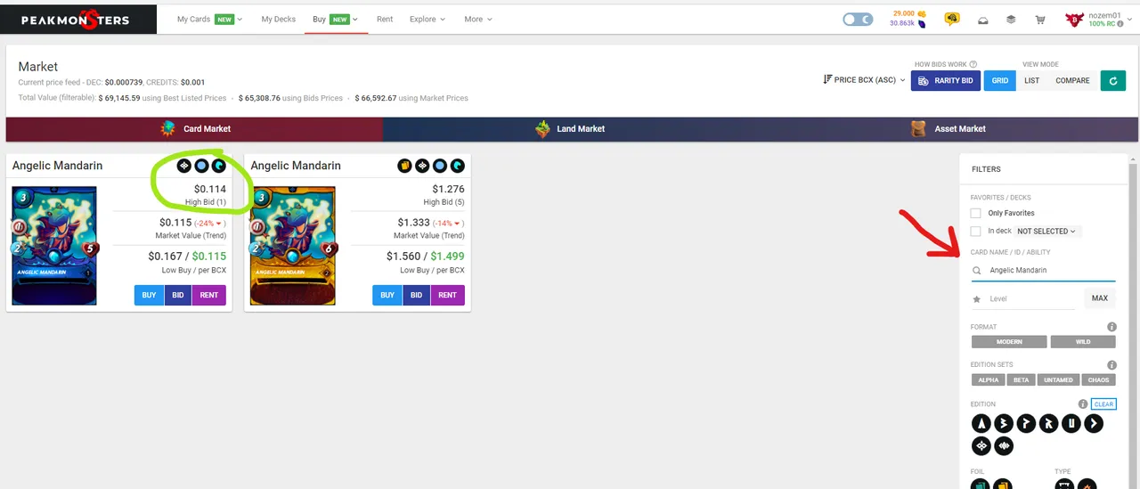Image resolution: width=1140 pixels, height=489 pixels.
Task: Click the MAX level button
Action: pyautogui.click(x=1100, y=298)
